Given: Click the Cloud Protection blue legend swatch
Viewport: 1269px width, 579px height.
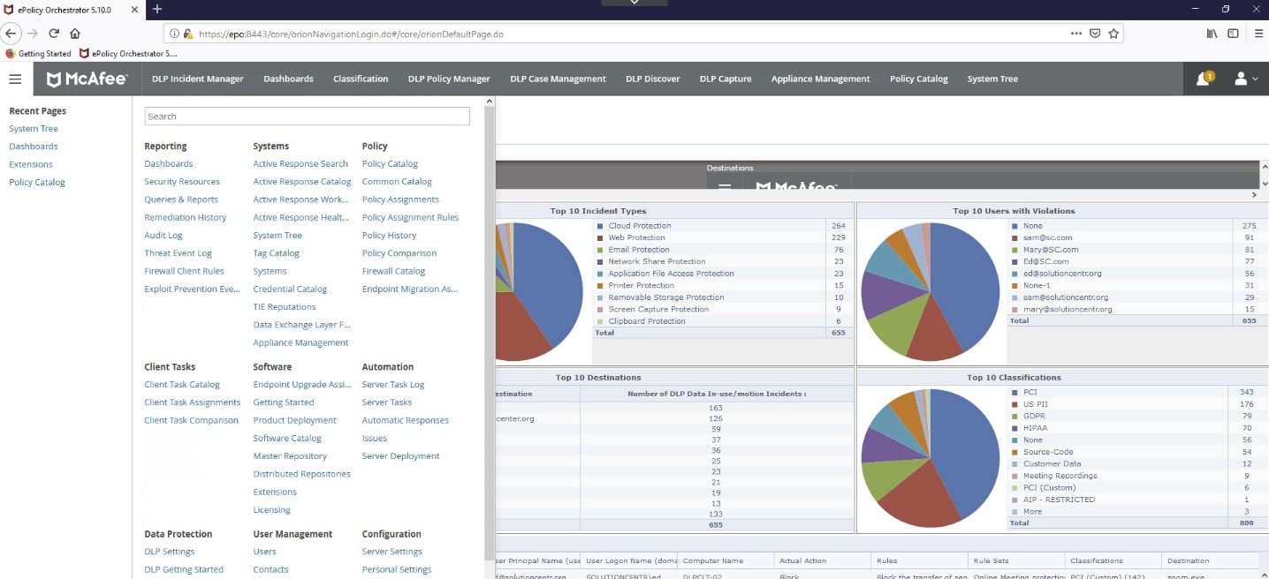Looking at the screenshot, I should click(600, 226).
